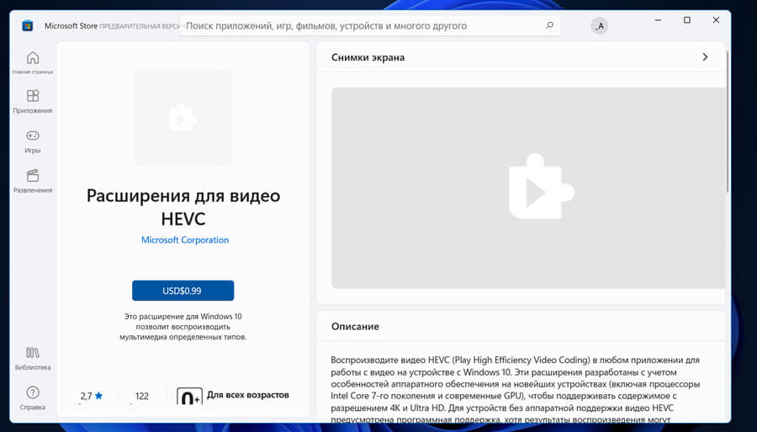Open the Развлечения section

click(x=32, y=181)
